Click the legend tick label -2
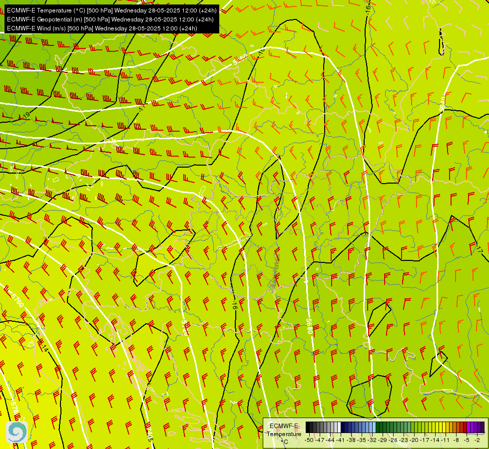 (478, 440)
